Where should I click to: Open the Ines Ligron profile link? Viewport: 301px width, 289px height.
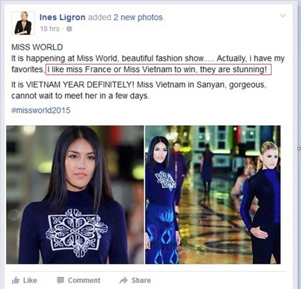pyautogui.click(x=62, y=18)
